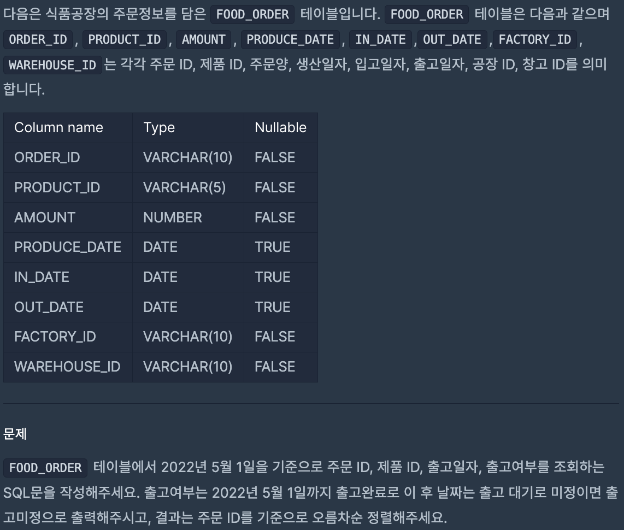Select the AMOUNT cell in the table
This screenshot has height=530, width=624.
[68, 217]
